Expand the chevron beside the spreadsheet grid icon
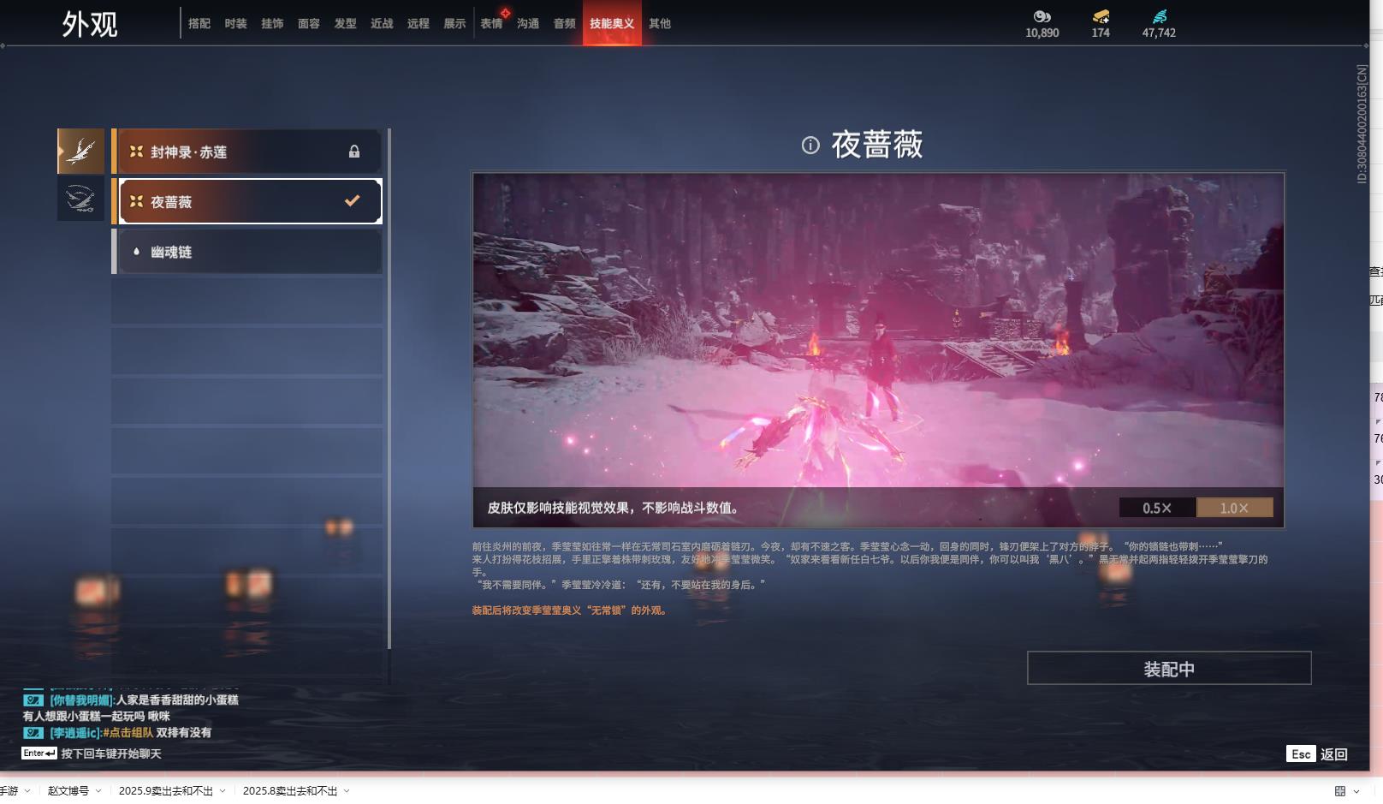1383x804 pixels. (x=1357, y=791)
